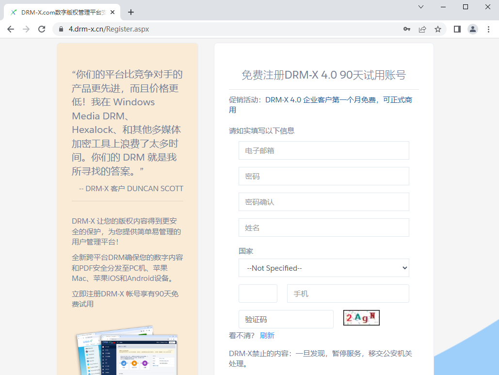Open a new tab with plus button
499x375 pixels.
(x=130, y=12)
